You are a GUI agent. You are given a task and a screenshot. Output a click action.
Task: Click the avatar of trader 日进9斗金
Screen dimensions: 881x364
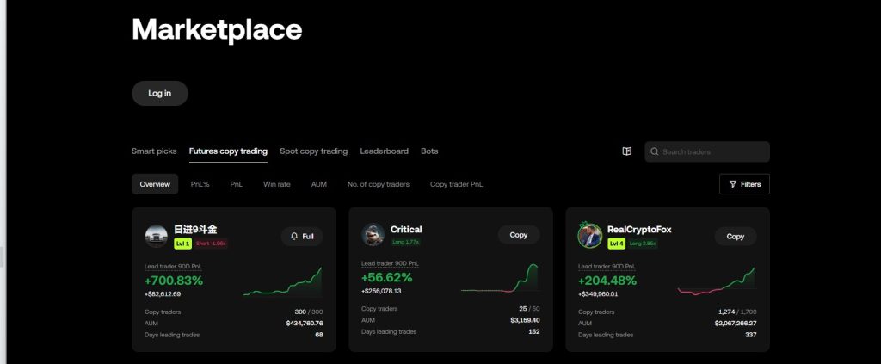tap(157, 237)
